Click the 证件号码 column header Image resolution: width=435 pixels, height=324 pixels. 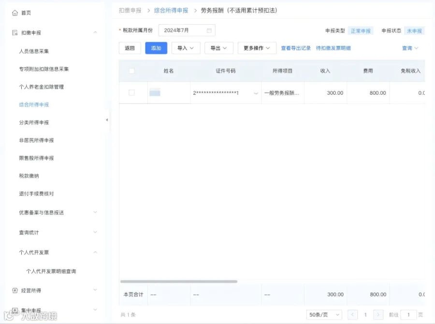tap(226, 71)
